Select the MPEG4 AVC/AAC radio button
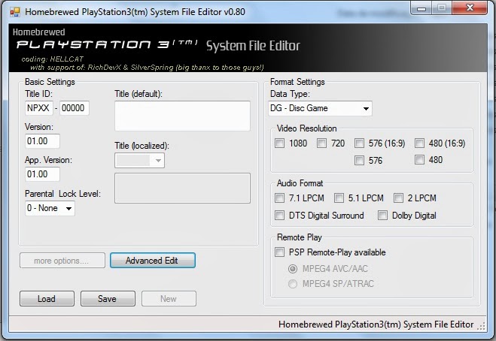The width and height of the screenshot is (496, 341). (x=293, y=269)
